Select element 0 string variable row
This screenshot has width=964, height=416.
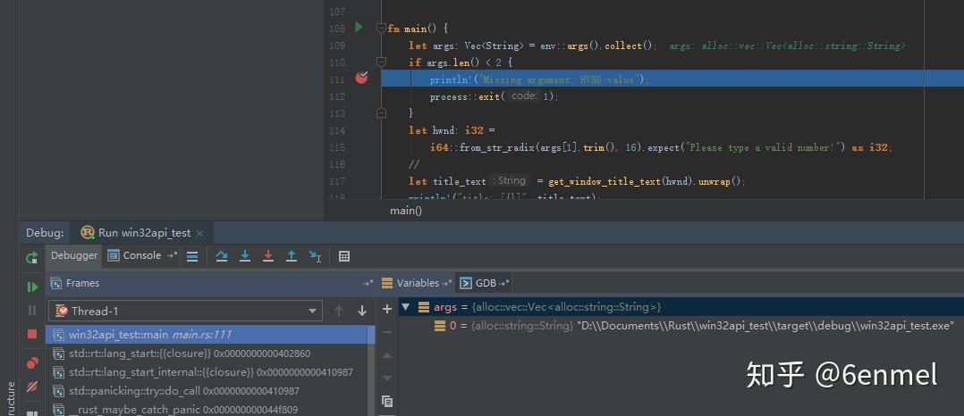click(x=681, y=326)
